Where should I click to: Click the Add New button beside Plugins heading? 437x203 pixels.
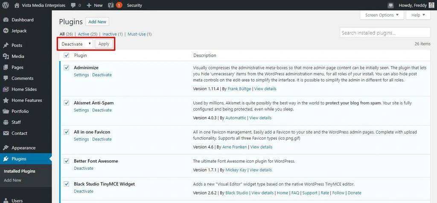pyautogui.click(x=97, y=22)
